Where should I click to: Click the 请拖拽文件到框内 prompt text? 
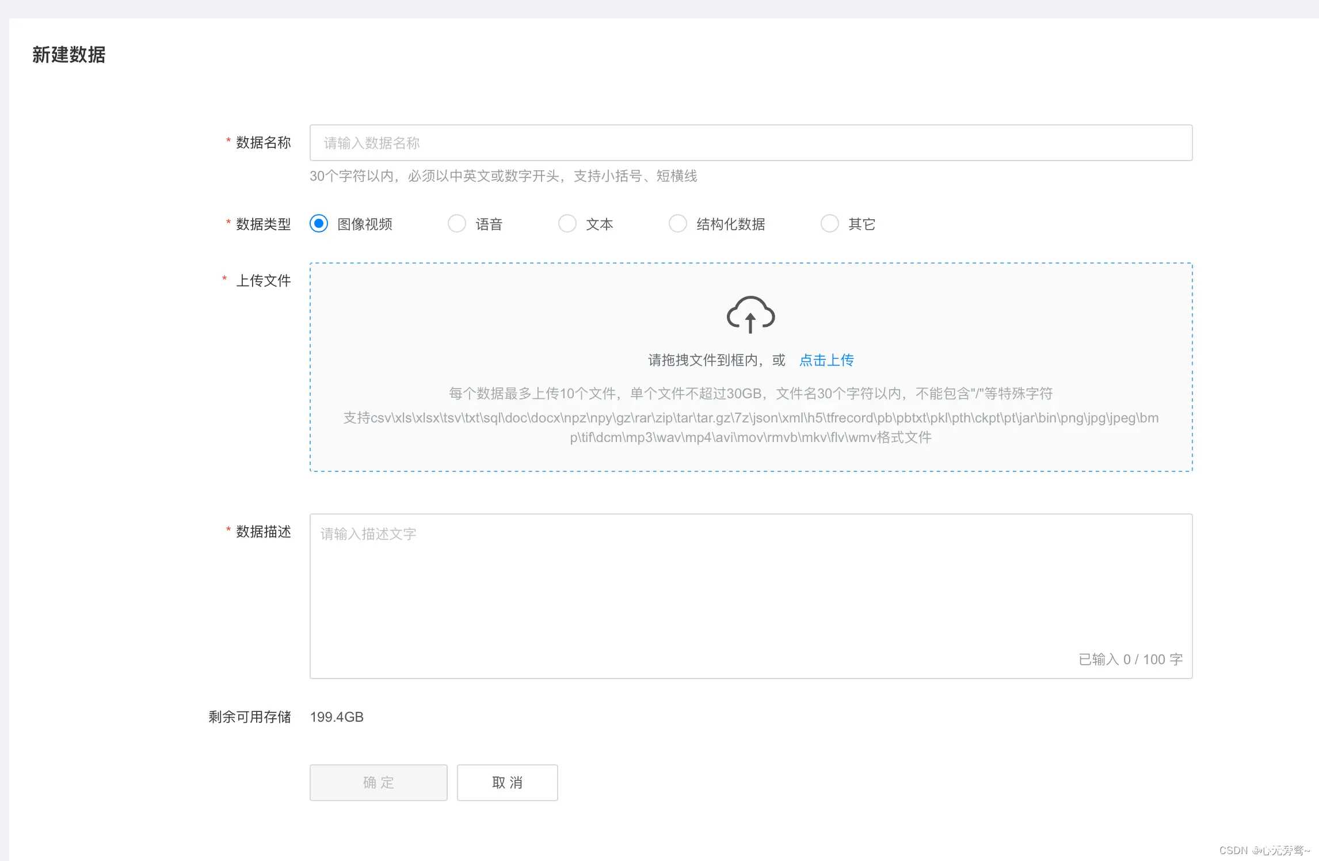pos(716,360)
